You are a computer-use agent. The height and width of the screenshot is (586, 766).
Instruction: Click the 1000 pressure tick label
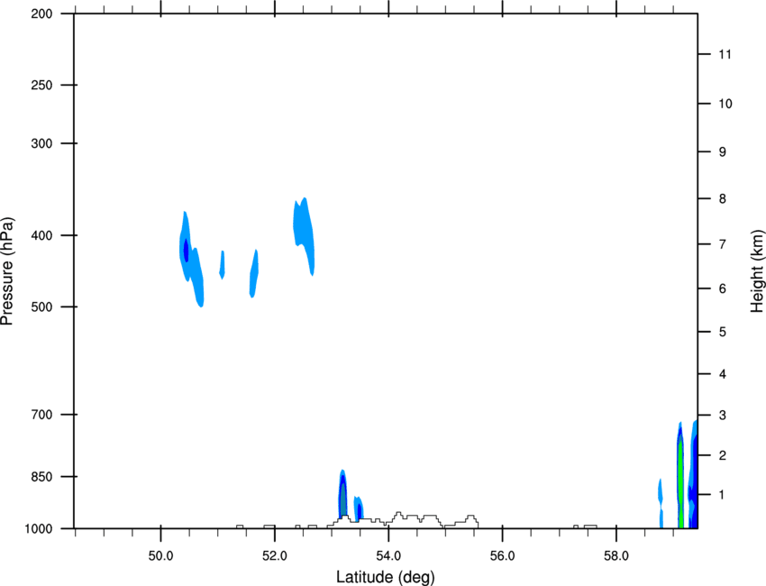pos(39,529)
